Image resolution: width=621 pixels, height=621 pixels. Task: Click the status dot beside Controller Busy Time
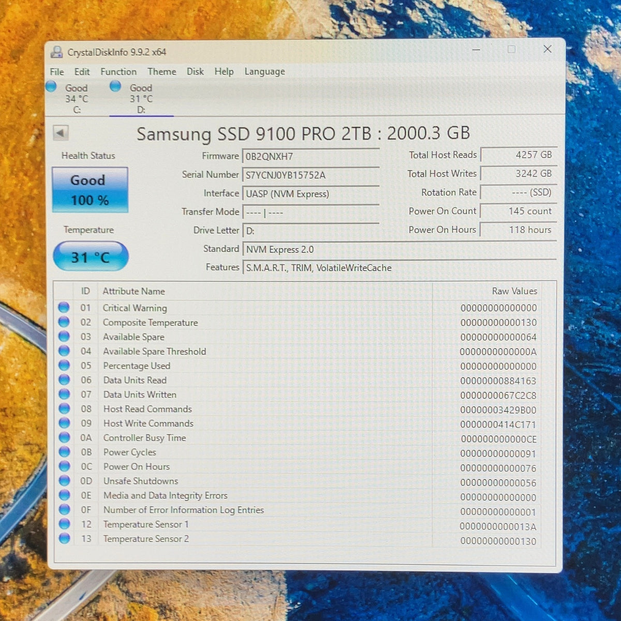(64, 437)
